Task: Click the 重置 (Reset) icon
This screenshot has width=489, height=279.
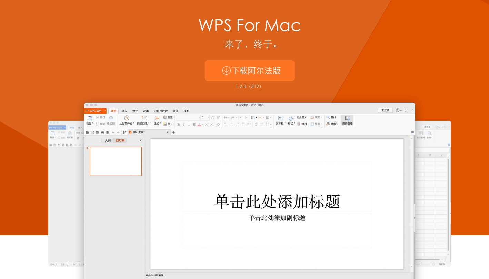Action: (x=165, y=117)
